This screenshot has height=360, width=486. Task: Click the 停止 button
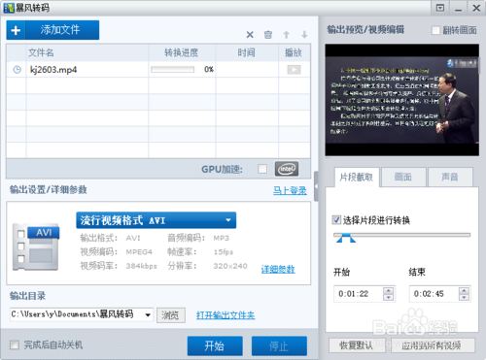point(279,346)
